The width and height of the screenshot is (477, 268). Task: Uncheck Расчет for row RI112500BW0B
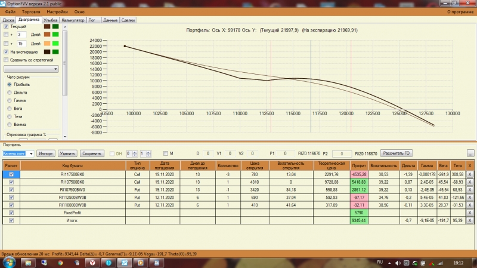pos(11,198)
